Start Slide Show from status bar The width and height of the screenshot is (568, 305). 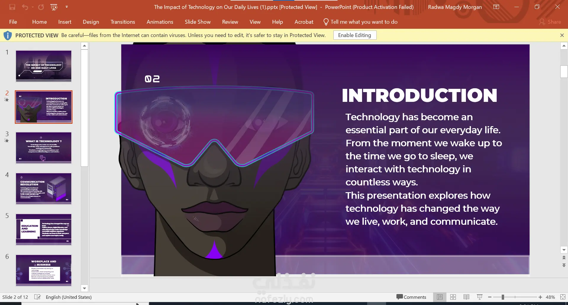480,297
